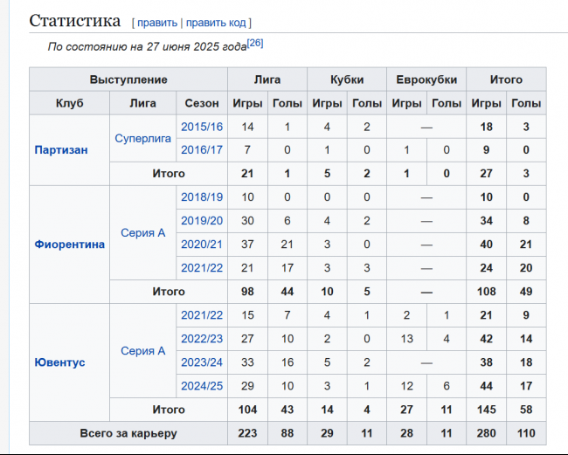Open the 2023/24 season link

[x=202, y=362]
